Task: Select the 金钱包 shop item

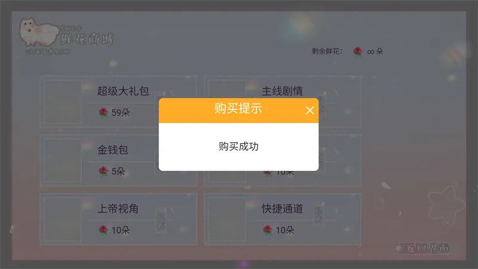Action: pyautogui.click(x=118, y=160)
